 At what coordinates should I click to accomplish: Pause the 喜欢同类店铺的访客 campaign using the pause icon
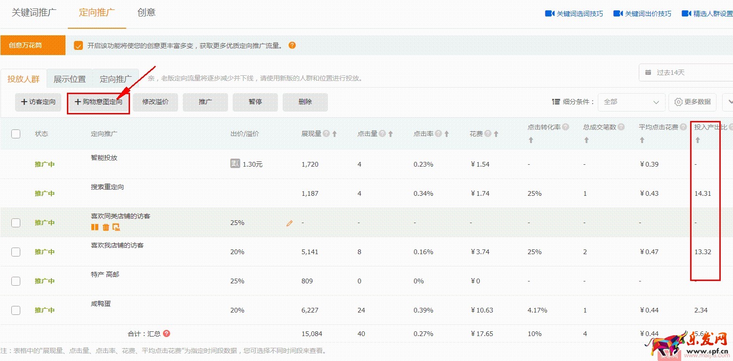tap(95, 227)
